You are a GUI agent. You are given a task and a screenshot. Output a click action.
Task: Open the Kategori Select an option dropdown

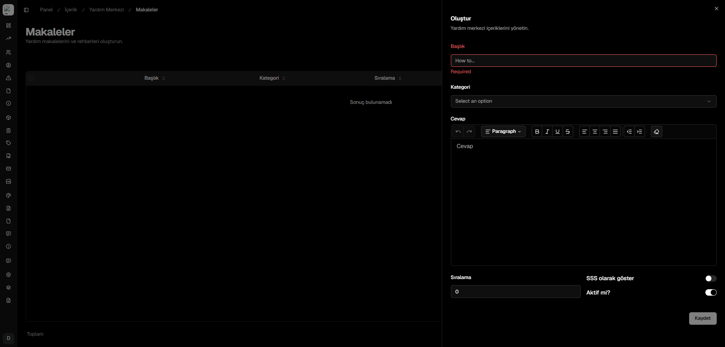tap(583, 101)
